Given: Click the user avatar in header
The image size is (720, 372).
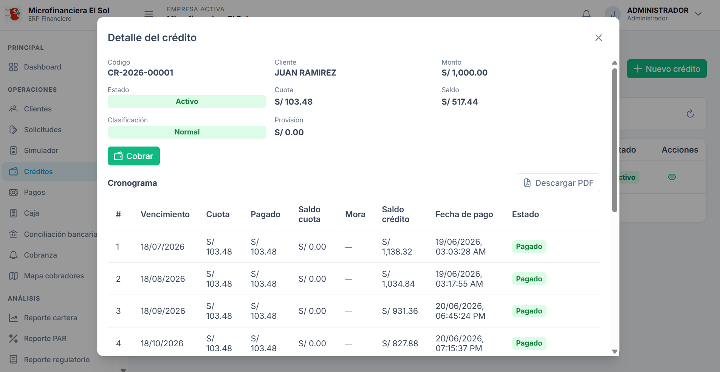Looking at the screenshot, I should coord(613,14).
